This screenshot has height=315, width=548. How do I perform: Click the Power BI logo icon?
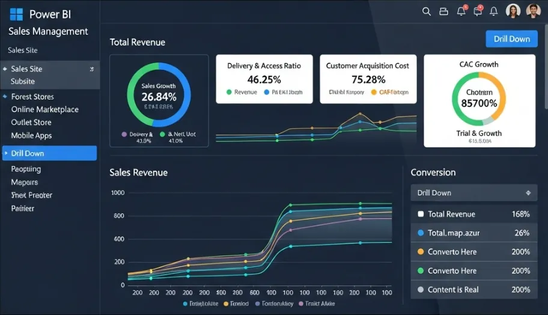tap(16, 14)
